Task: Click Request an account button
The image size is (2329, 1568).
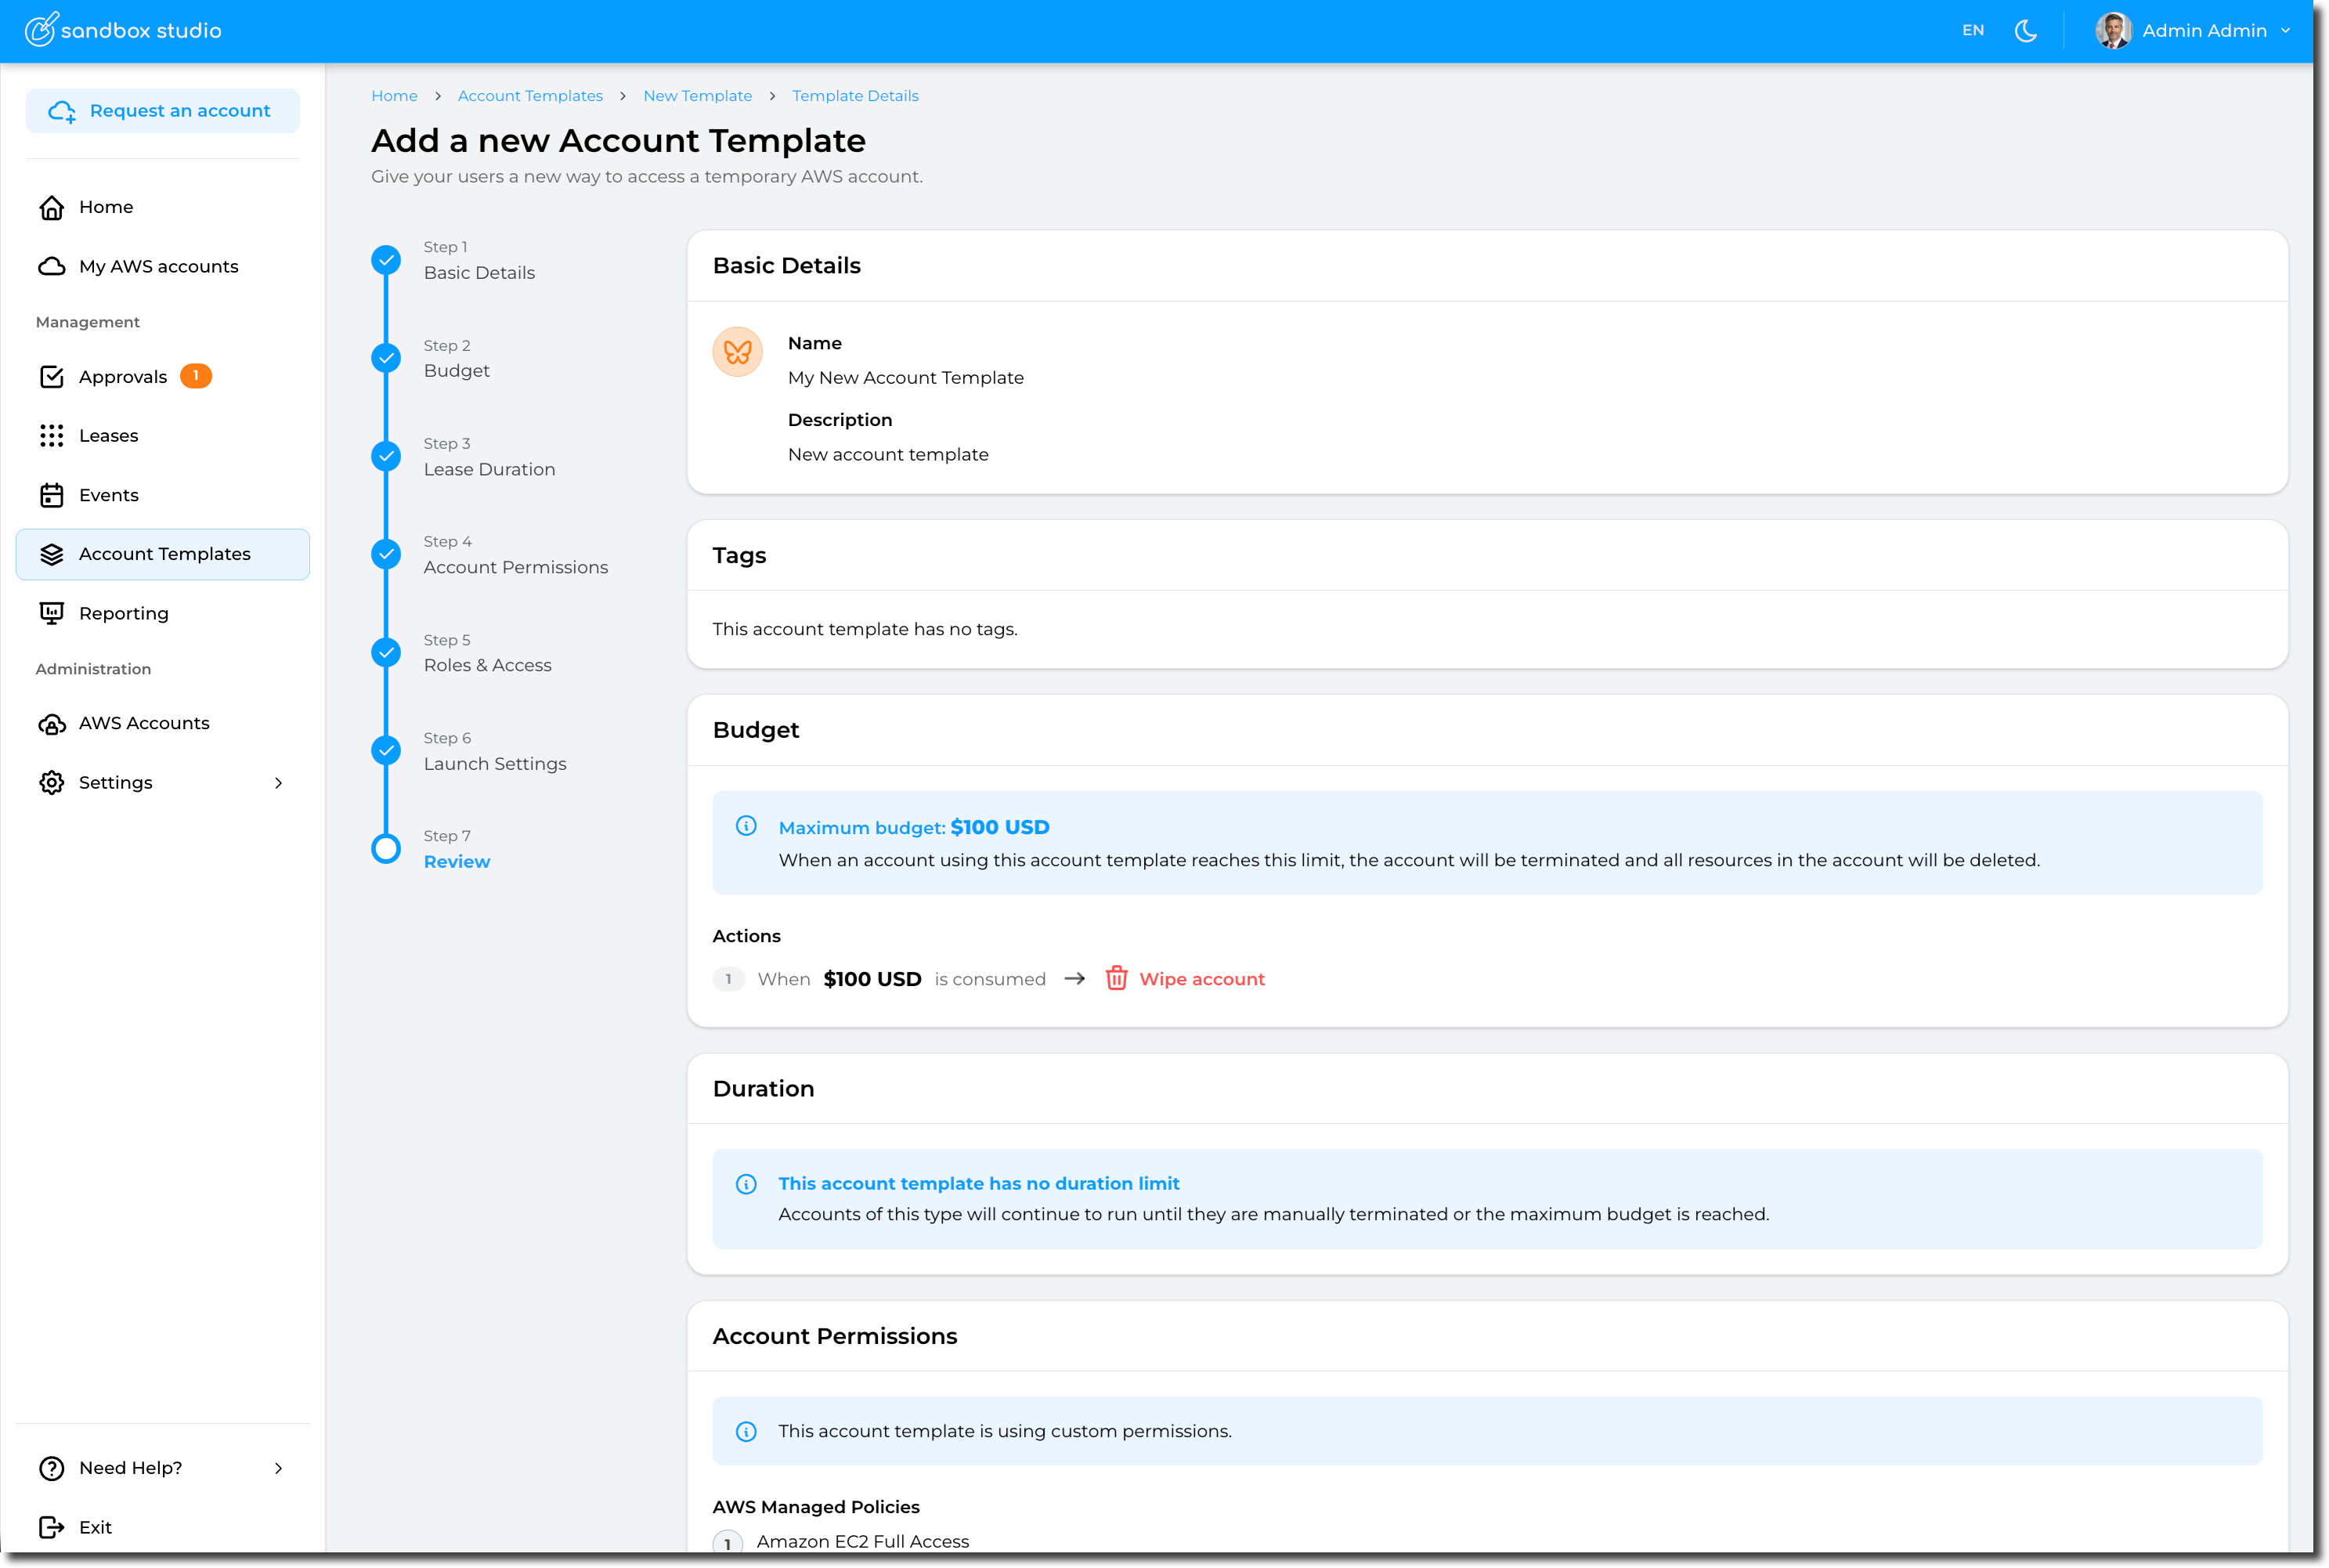Action: click(x=162, y=111)
